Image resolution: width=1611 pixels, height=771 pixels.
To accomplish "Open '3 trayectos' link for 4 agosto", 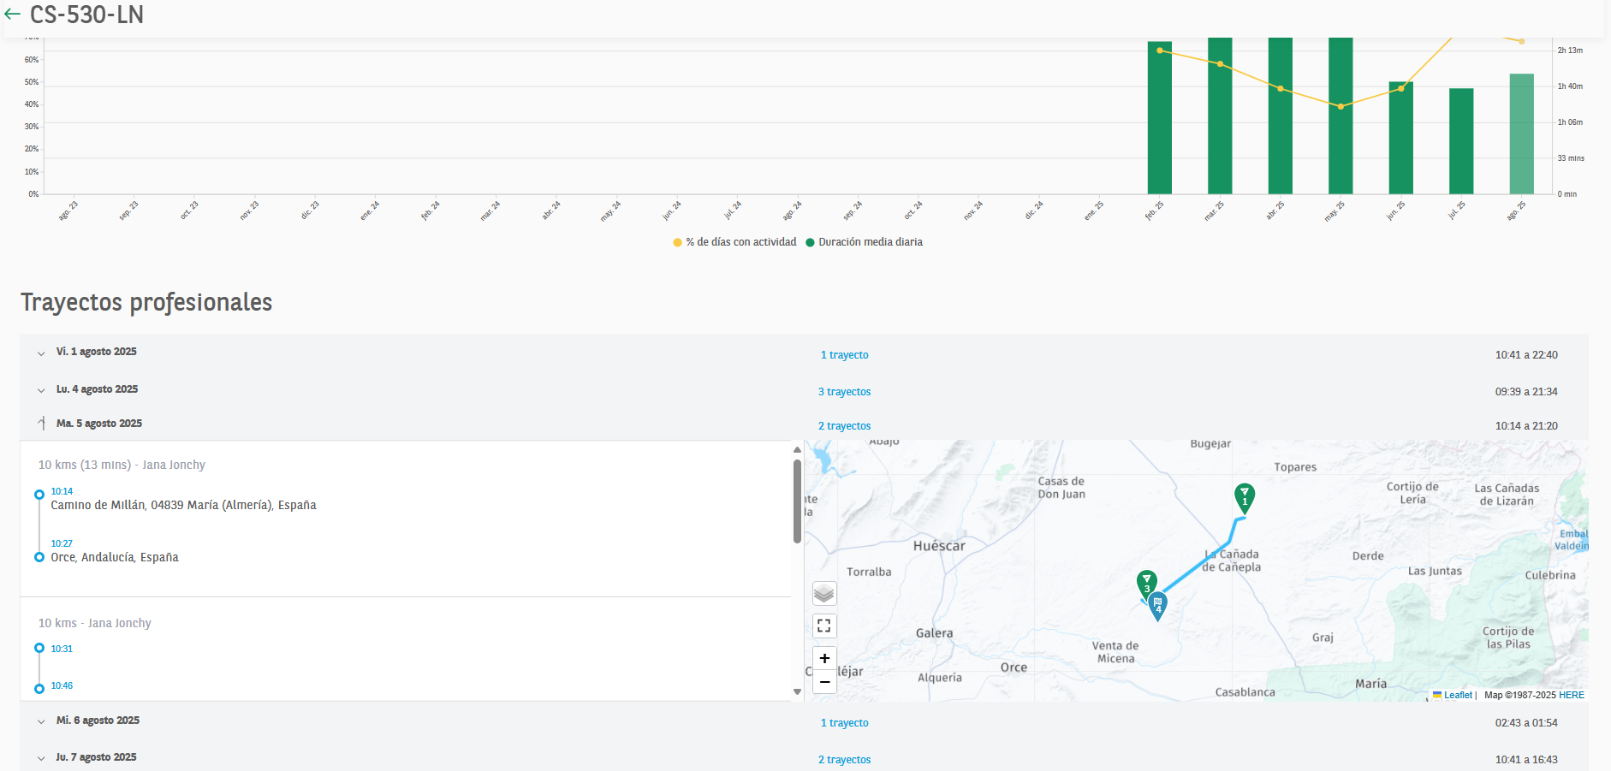I will (844, 392).
